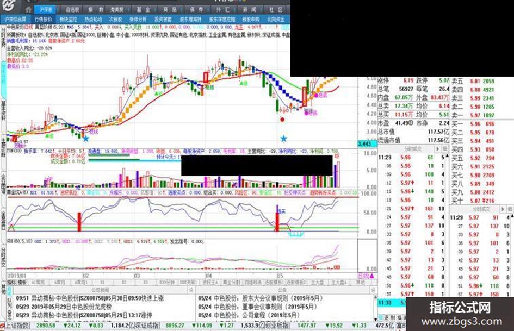The image size is (514, 331).
Task: Open news 2019年05月29日中色股份龙虎榜
Action: (64, 307)
